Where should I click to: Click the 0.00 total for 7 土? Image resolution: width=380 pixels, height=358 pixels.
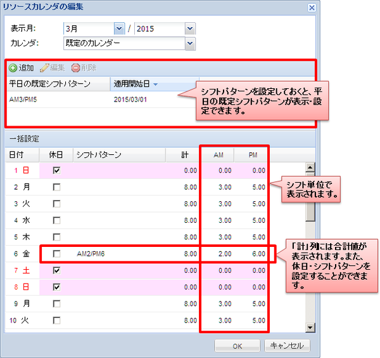191,270
